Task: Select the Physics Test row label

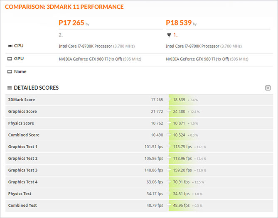Action: tap(20, 194)
